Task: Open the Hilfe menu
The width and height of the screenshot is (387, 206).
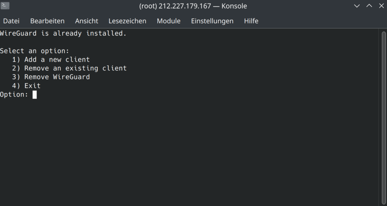Action: [x=251, y=21]
